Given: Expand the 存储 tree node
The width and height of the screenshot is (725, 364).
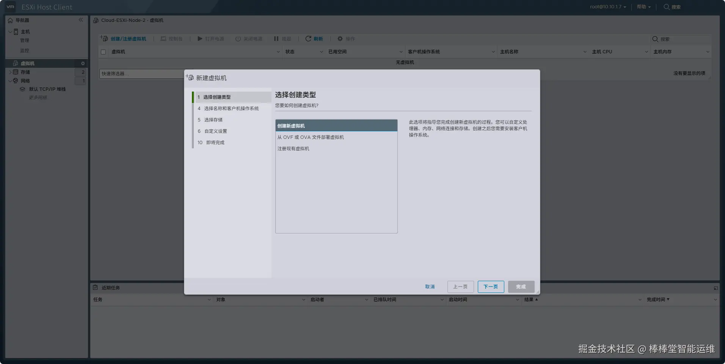Looking at the screenshot, I should coord(10,72).
